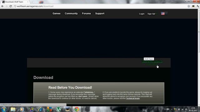This screenshot has width=200, height=112.
Task: Click the vertical scrollbar thumb
Action: click(199, 32)
